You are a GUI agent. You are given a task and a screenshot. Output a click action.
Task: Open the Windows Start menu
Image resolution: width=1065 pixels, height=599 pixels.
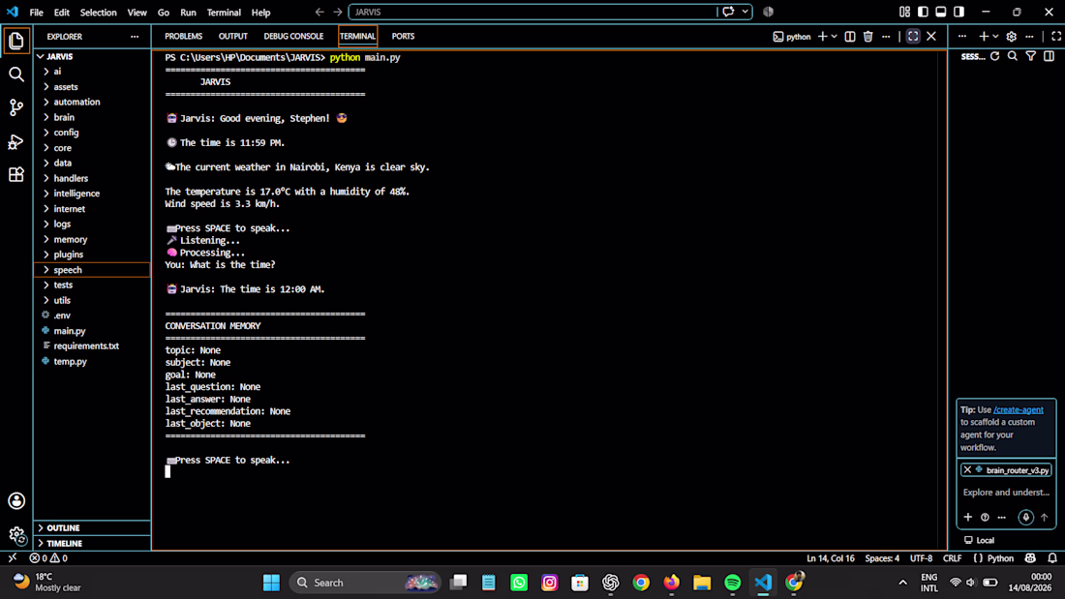coord(271,583)
